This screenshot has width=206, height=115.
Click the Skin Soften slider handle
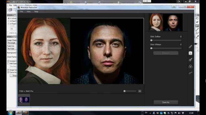coord(151,40)
